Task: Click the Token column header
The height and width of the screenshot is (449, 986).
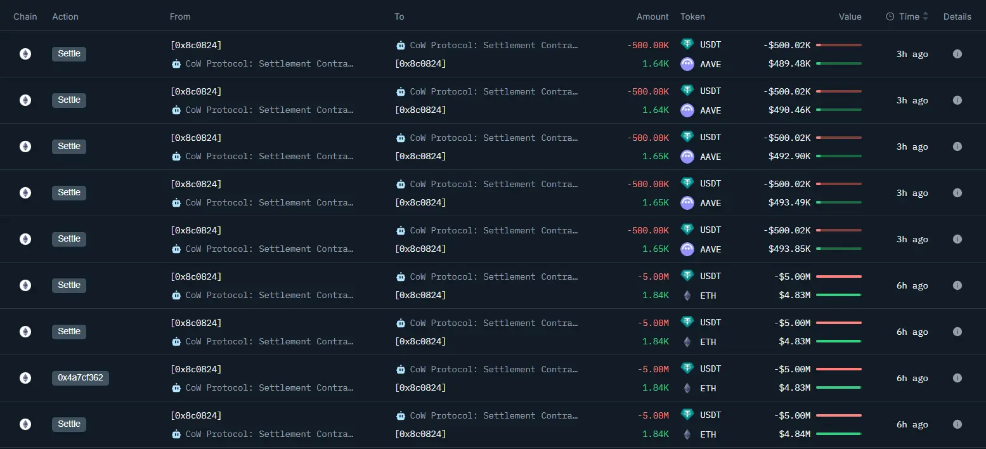Action: [692, 17]
